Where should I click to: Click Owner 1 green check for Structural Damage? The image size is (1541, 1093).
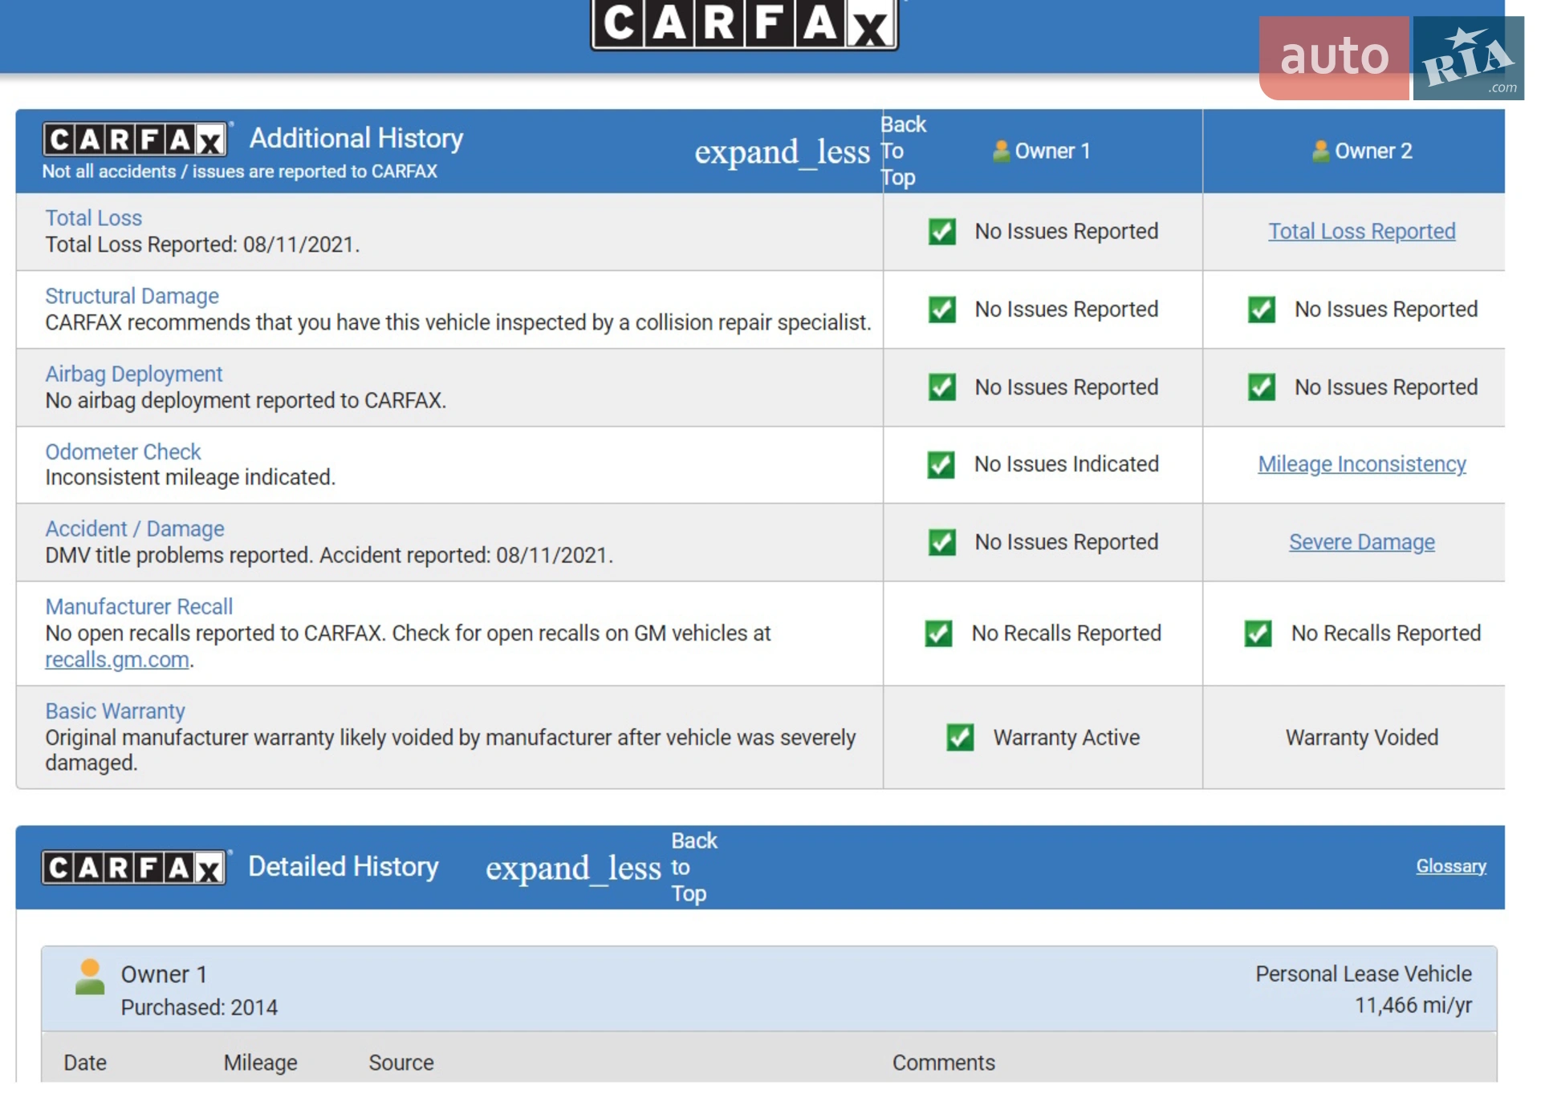pyautogui.click(x=942, y=310)
